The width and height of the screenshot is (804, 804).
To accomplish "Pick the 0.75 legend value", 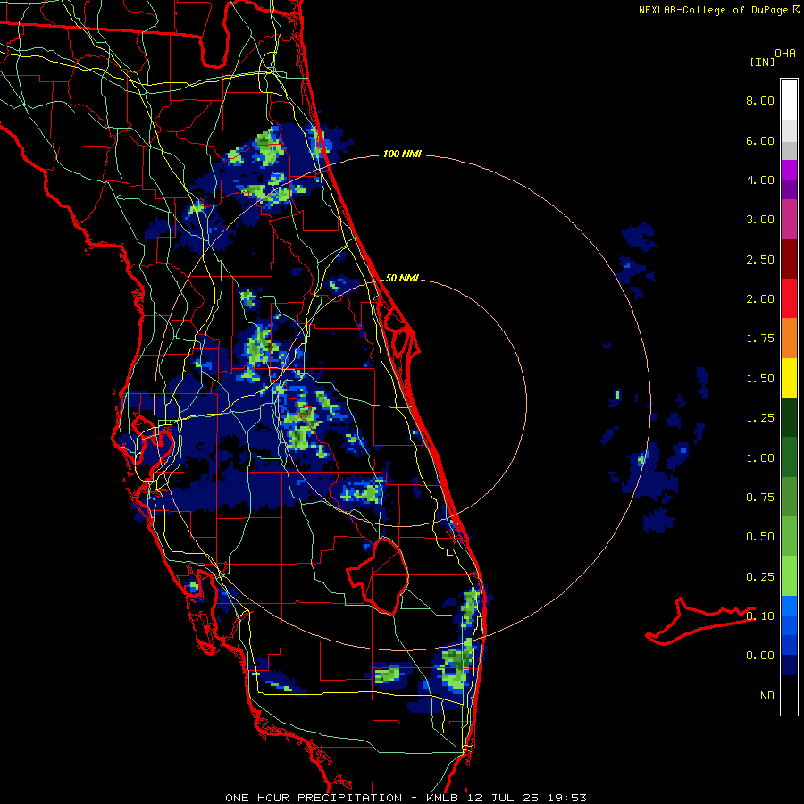I will coord(760,498).
